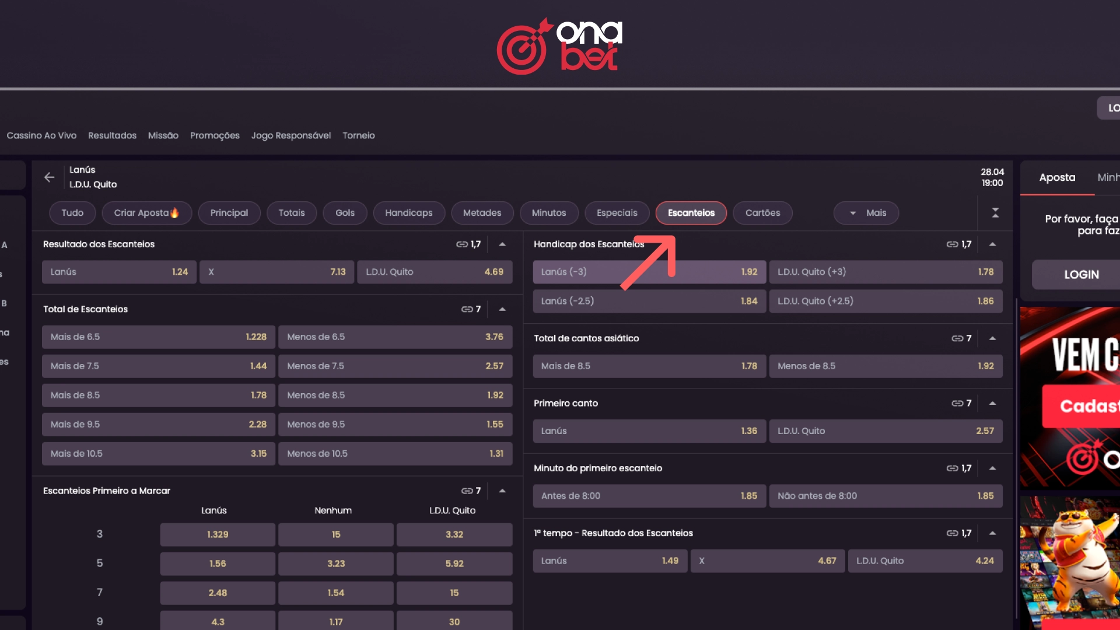Open Torneio menu item

tap(359, 135)
